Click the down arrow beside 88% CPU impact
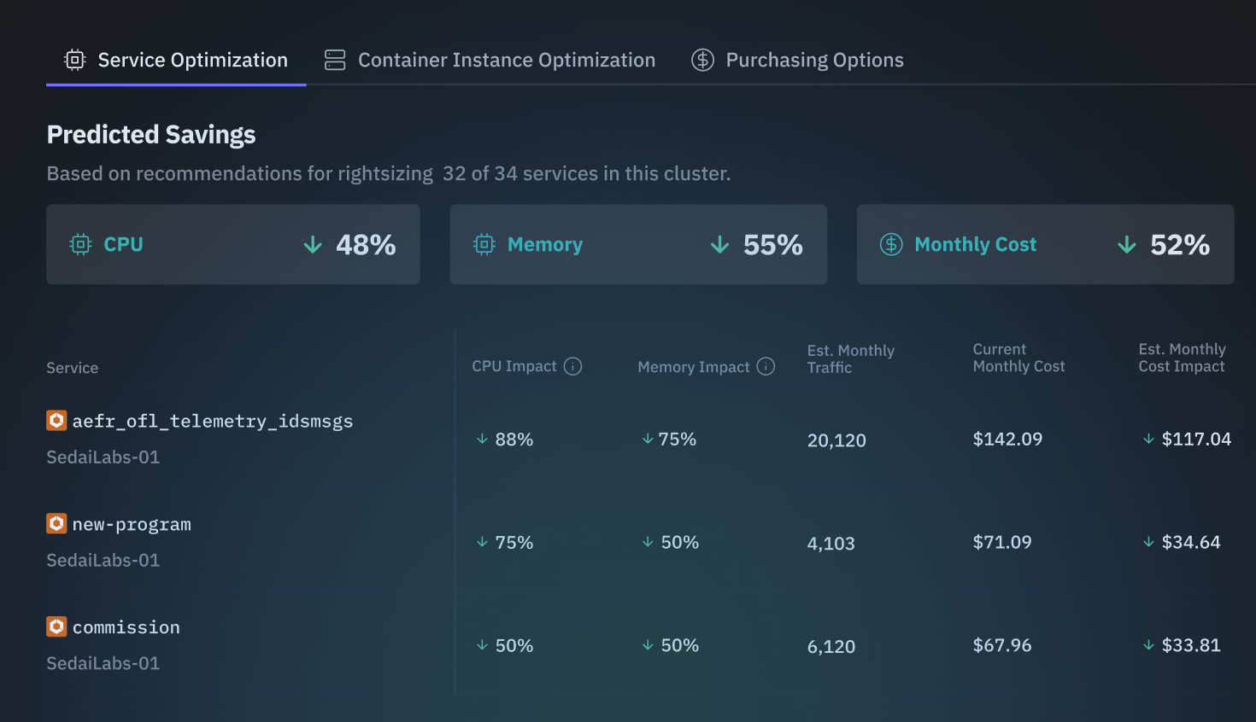 point(482,439)
